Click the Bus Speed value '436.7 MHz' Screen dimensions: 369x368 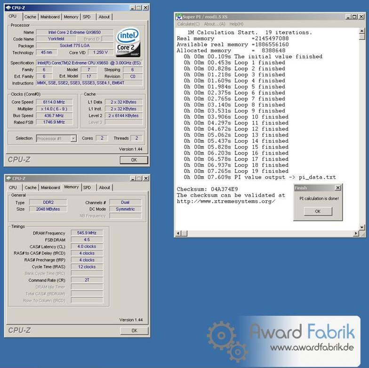click(54, 116)
